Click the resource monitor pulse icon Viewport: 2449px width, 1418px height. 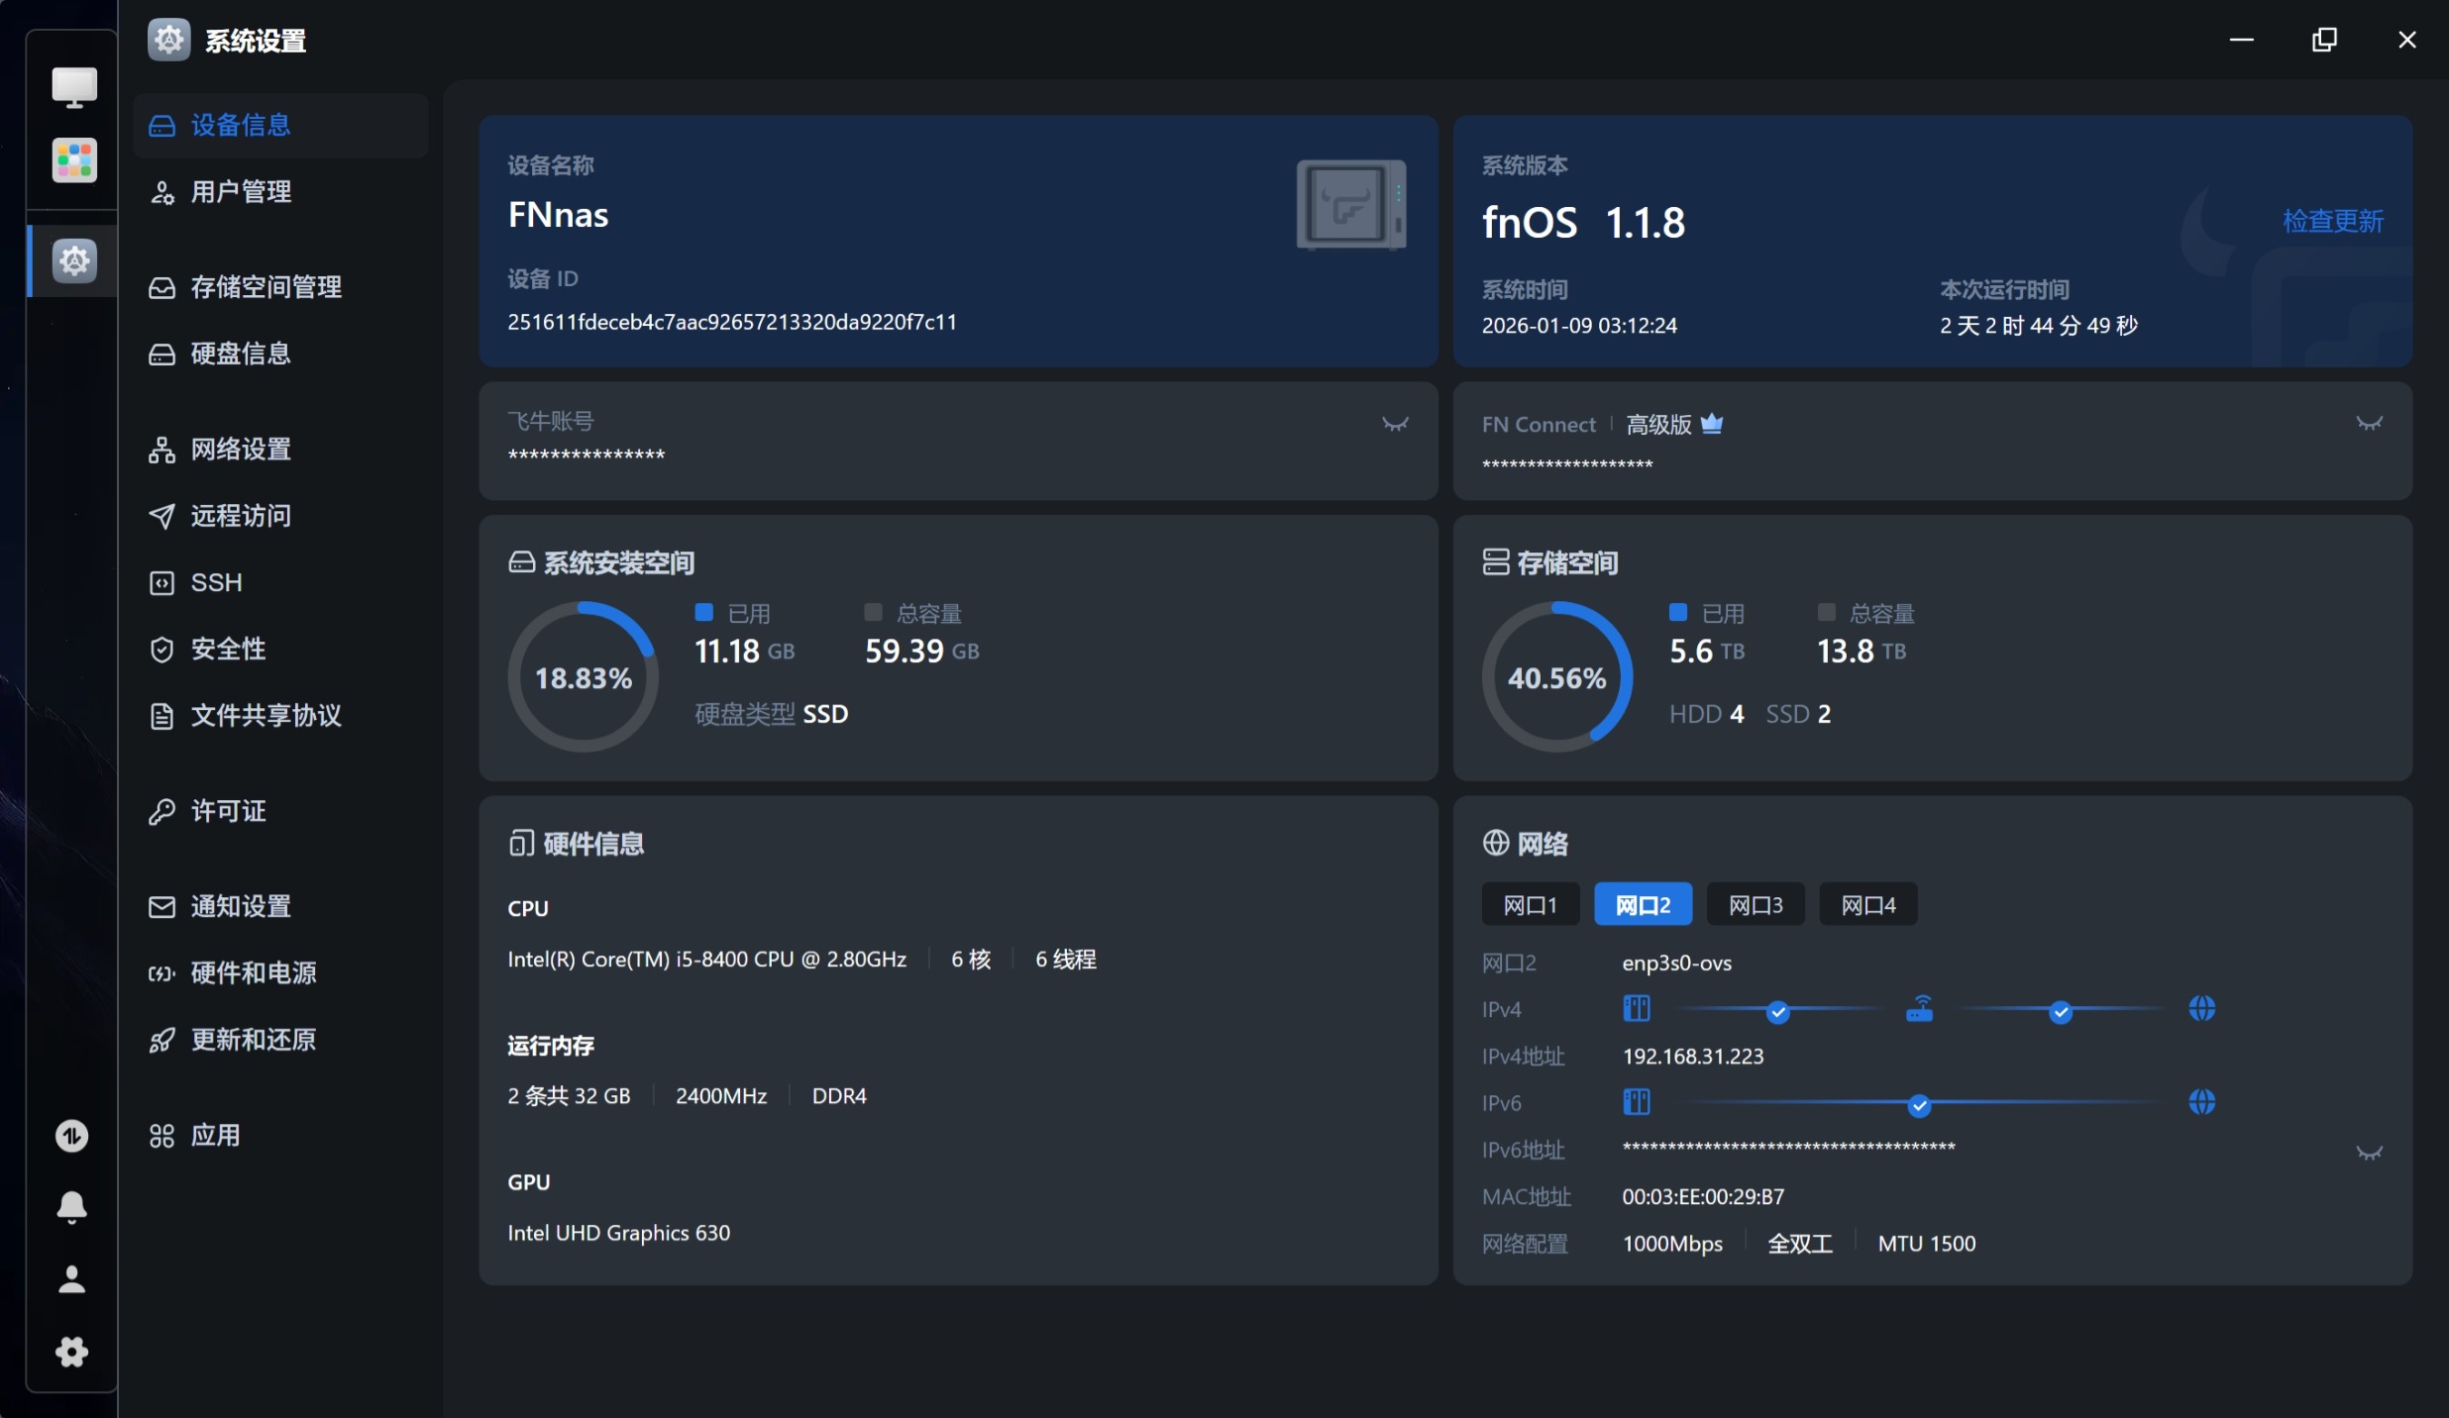click(71, 1136)
